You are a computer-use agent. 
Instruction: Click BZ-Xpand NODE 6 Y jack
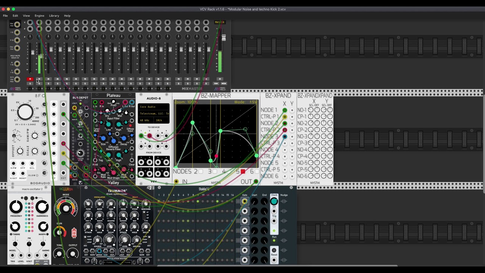click(x=292, y=176)
